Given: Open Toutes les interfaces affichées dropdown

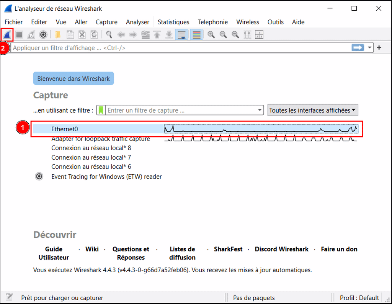Looking at the screenshot, I should [312, 110].
